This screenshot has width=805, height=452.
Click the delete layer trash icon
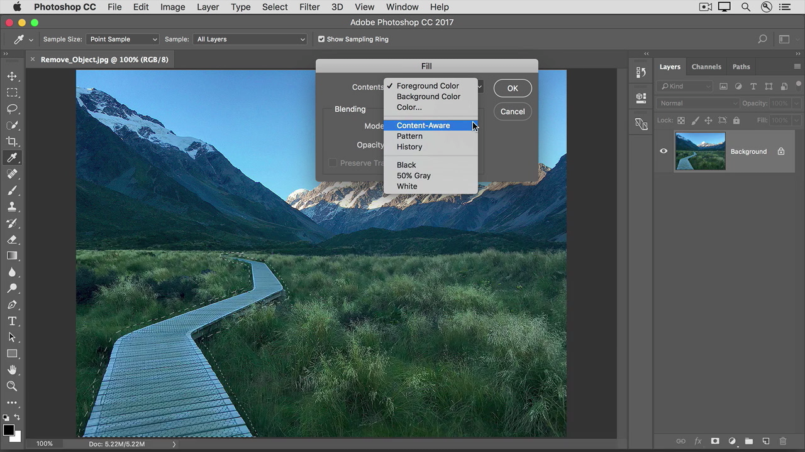tap(783, 441)
